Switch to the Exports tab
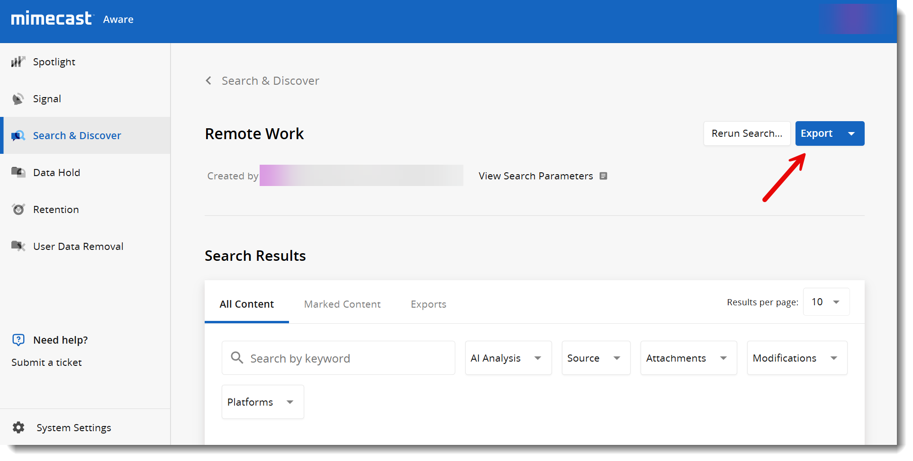 (428, 304)
